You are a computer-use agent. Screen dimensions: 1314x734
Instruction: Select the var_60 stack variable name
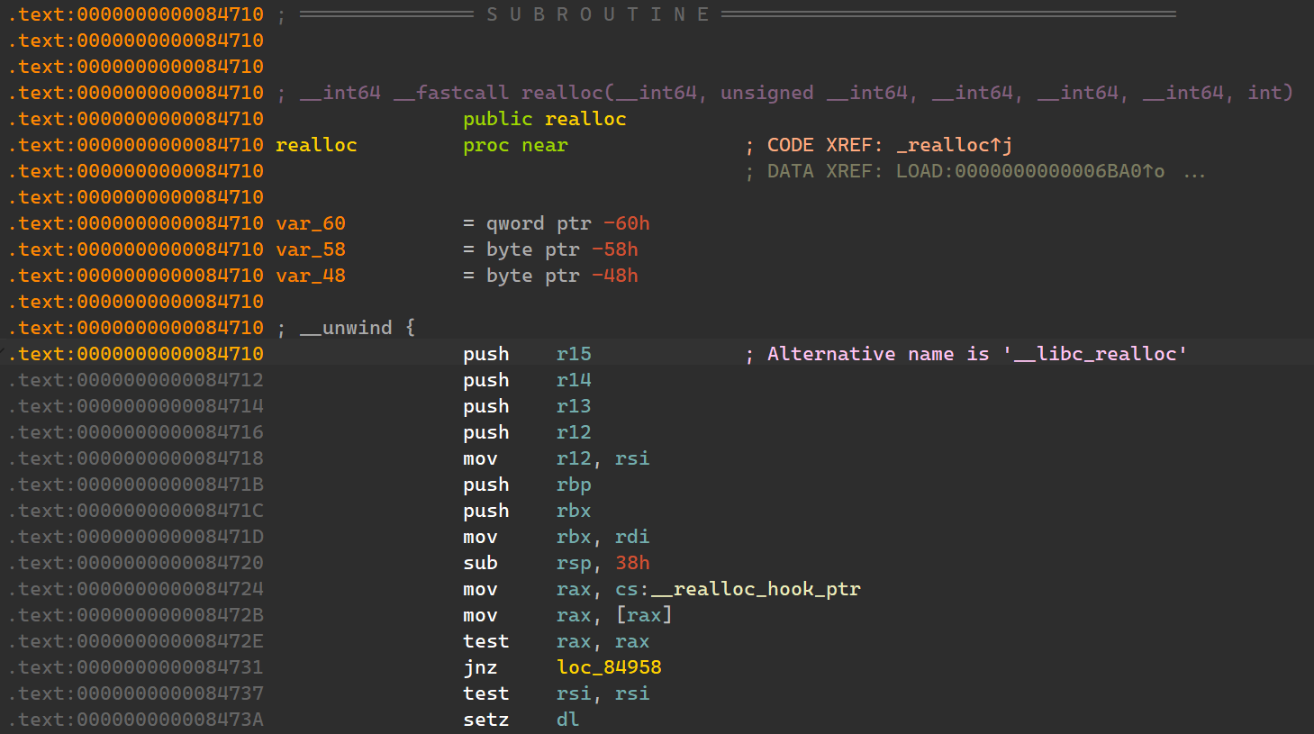(311, 223)
